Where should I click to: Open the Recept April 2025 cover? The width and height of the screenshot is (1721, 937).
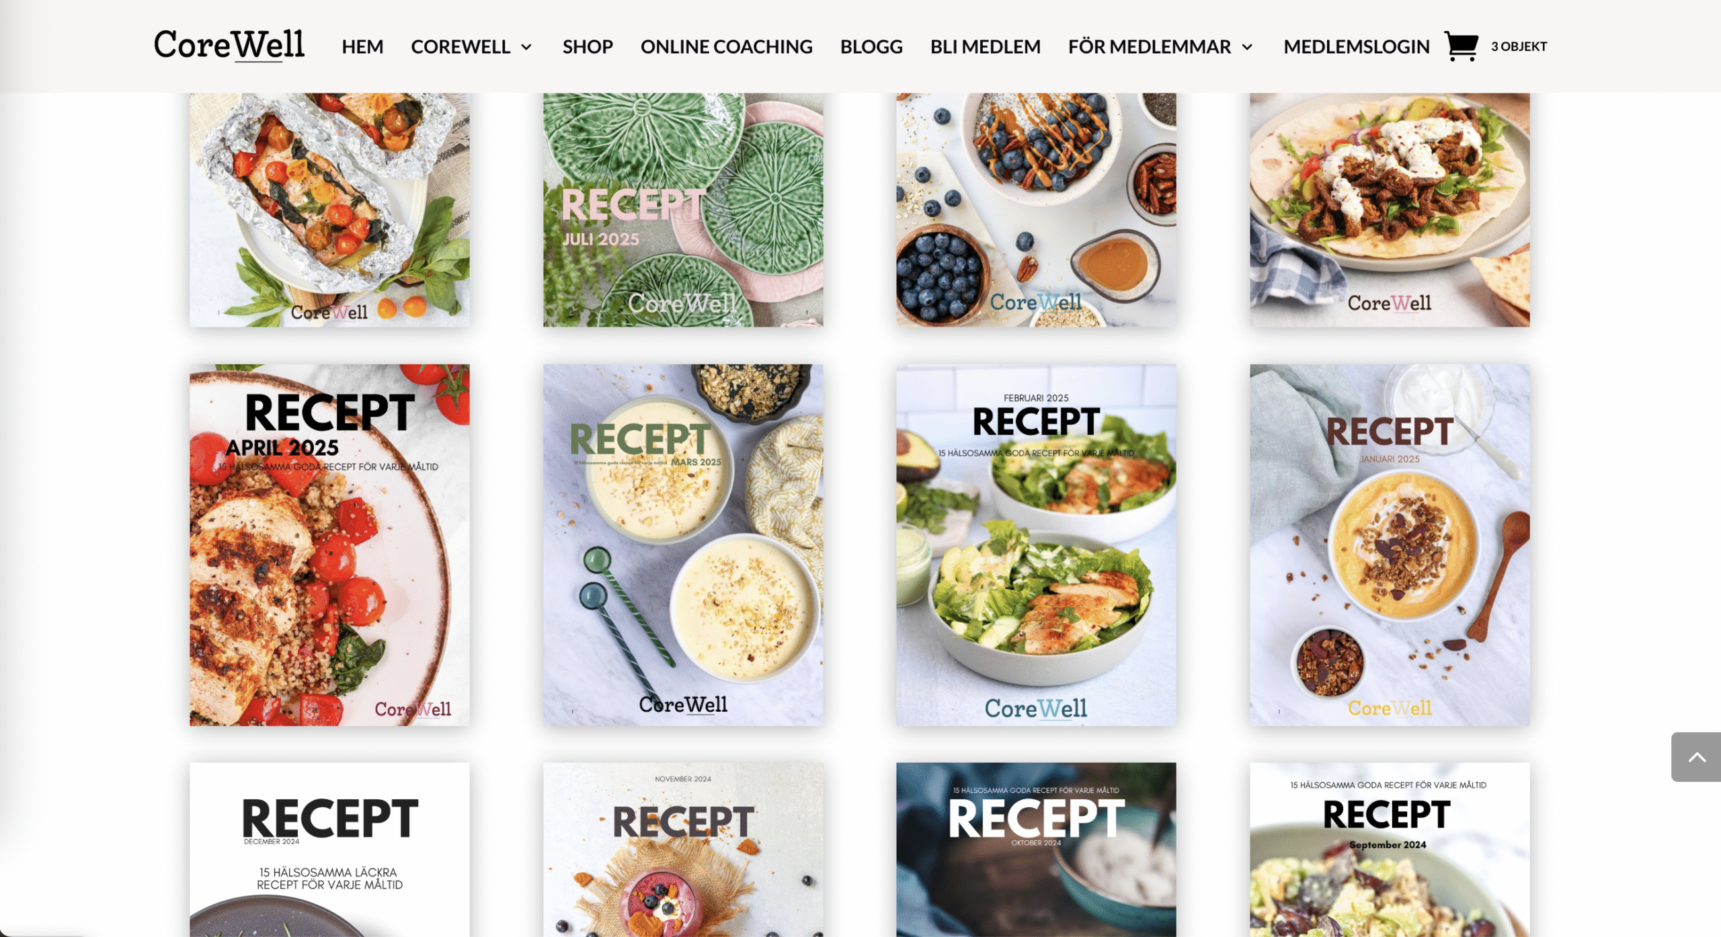[x=329, y=544]
